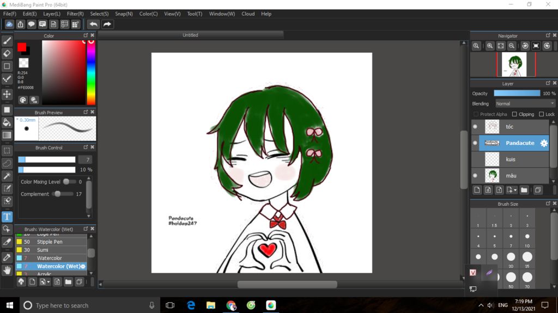
Task: Select the Sumi brush
Action: click(51, 250)
